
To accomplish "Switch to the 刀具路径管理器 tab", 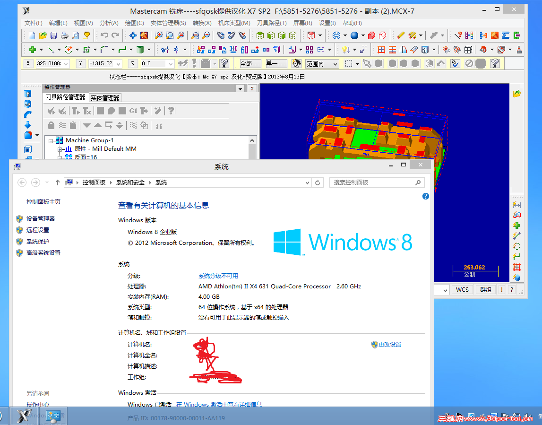I will (x=65, y=97).
